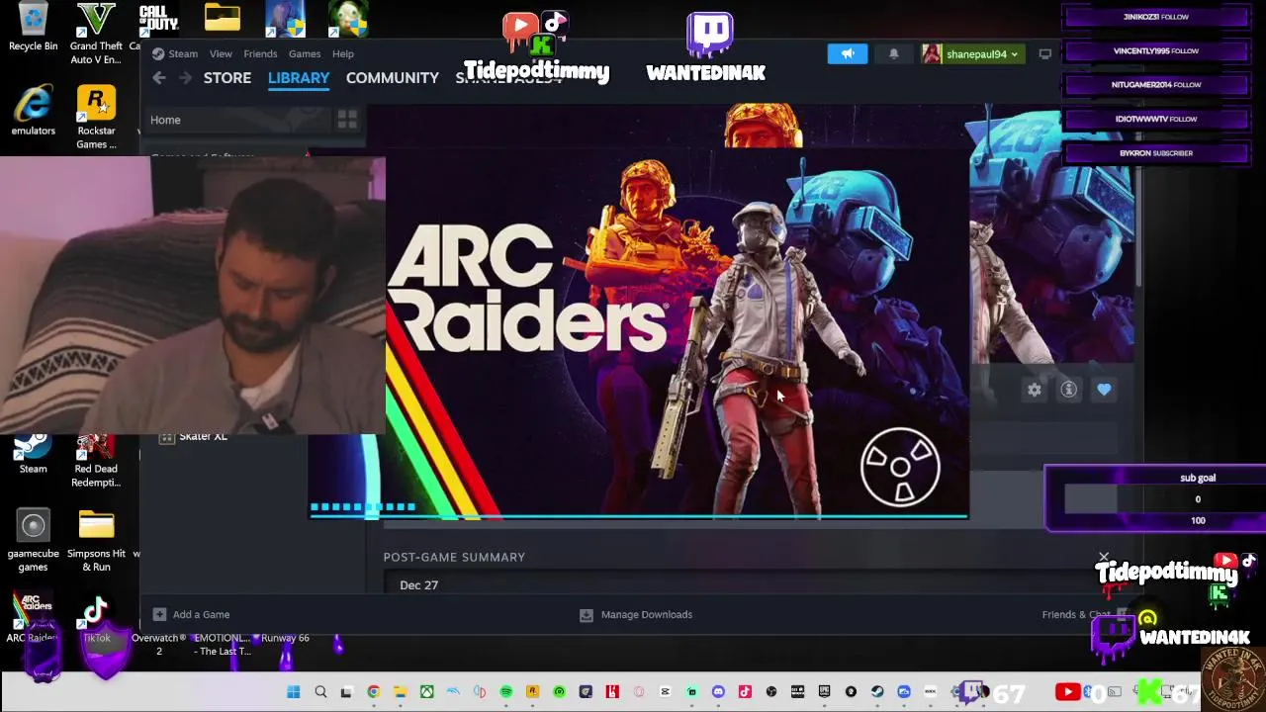
Task: Select the gaamecube games desktop icon
Action: (33, 540)
